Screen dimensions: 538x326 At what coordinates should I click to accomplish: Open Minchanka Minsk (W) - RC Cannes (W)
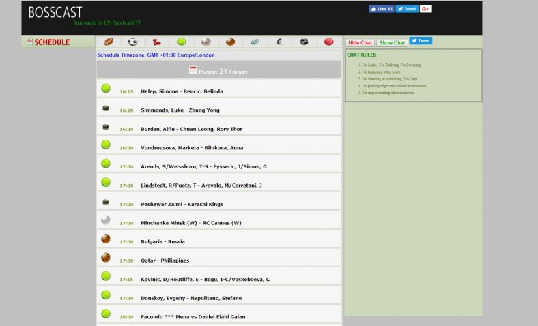pos(191,223)
